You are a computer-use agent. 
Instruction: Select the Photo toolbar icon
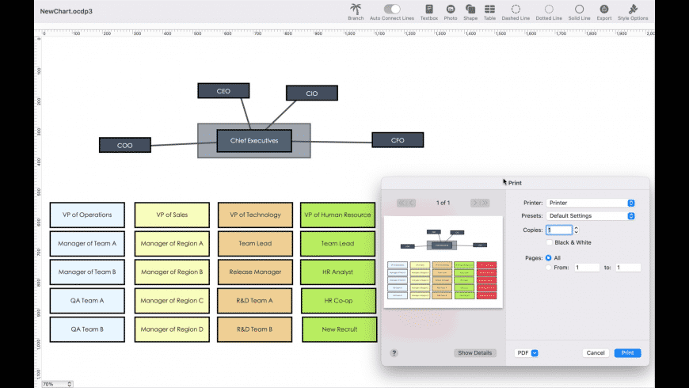click(451, 9)
